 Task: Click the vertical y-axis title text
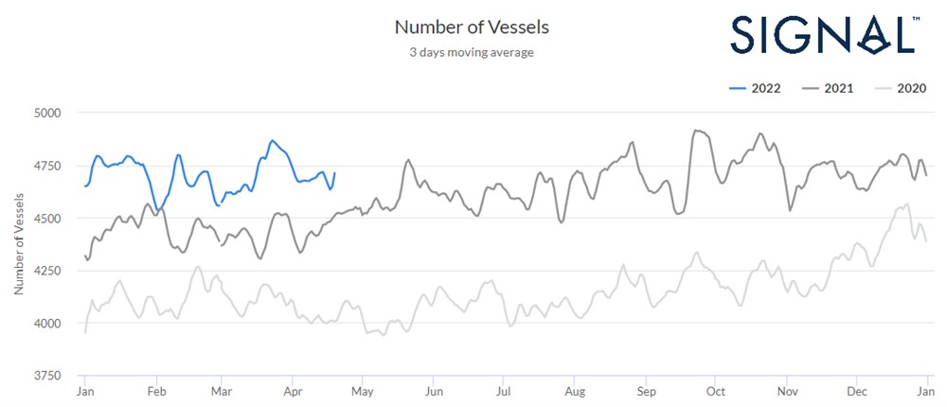(20, 244)
